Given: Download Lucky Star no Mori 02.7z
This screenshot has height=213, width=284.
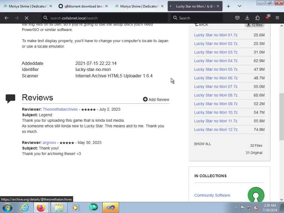Looking at the screenshot, I should click(x=216, y=44).
